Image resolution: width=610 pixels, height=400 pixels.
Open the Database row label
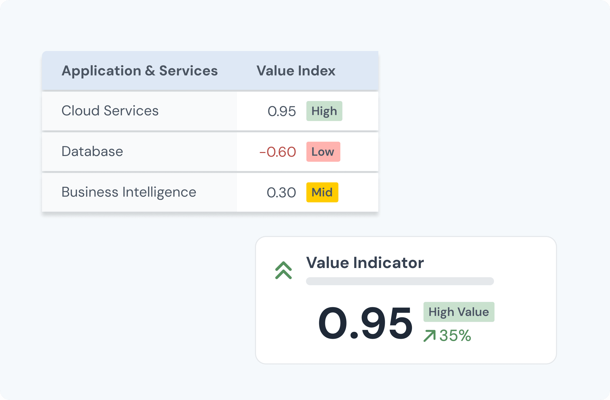92,151
